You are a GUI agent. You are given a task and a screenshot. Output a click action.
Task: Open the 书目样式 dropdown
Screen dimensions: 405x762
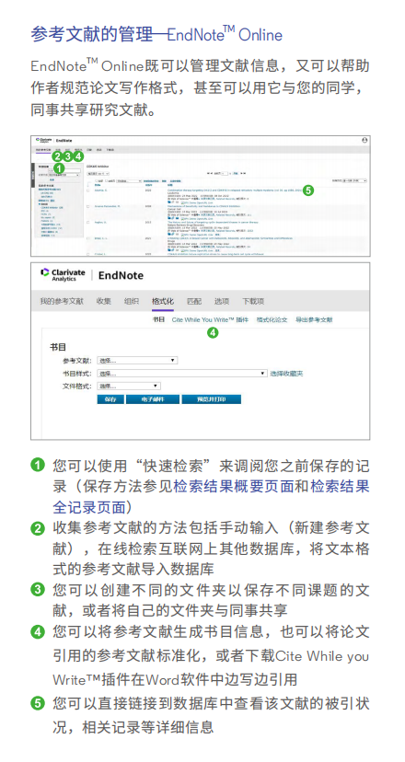(182, 374)
